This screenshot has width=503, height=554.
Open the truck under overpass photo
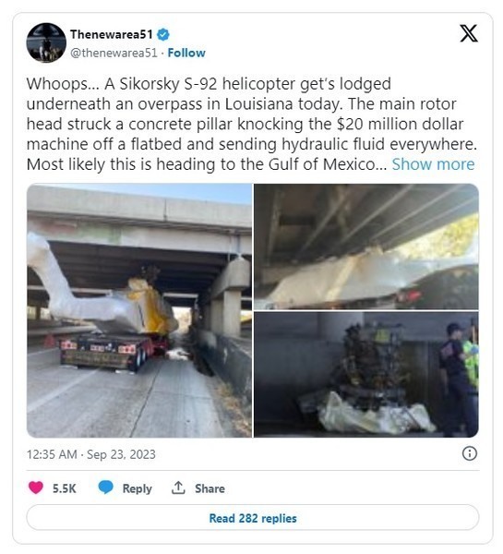tap(139, 310)
